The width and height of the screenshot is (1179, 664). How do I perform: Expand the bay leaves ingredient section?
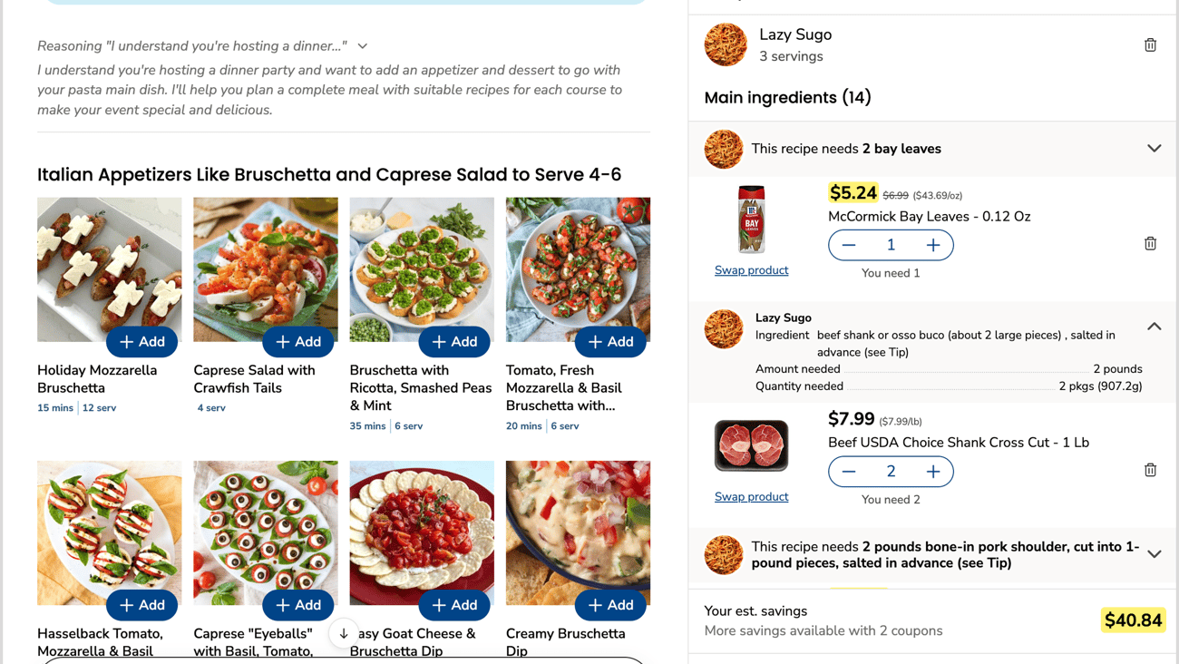pyautogui.click(x=1154, y=147)
